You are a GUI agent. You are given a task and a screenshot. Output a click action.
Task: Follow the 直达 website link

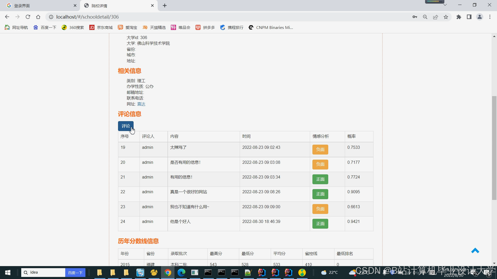(141, 104)
